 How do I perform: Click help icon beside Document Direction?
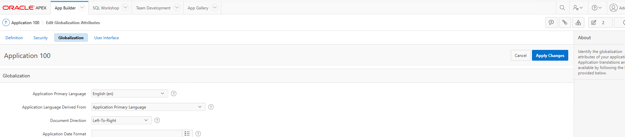157,120
